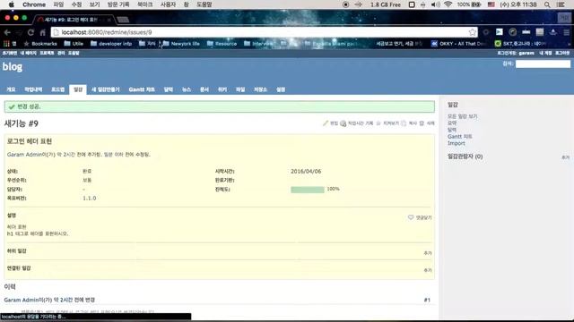
Task: Switch to the 위키 project tab
Action: (x=222, y=89)
